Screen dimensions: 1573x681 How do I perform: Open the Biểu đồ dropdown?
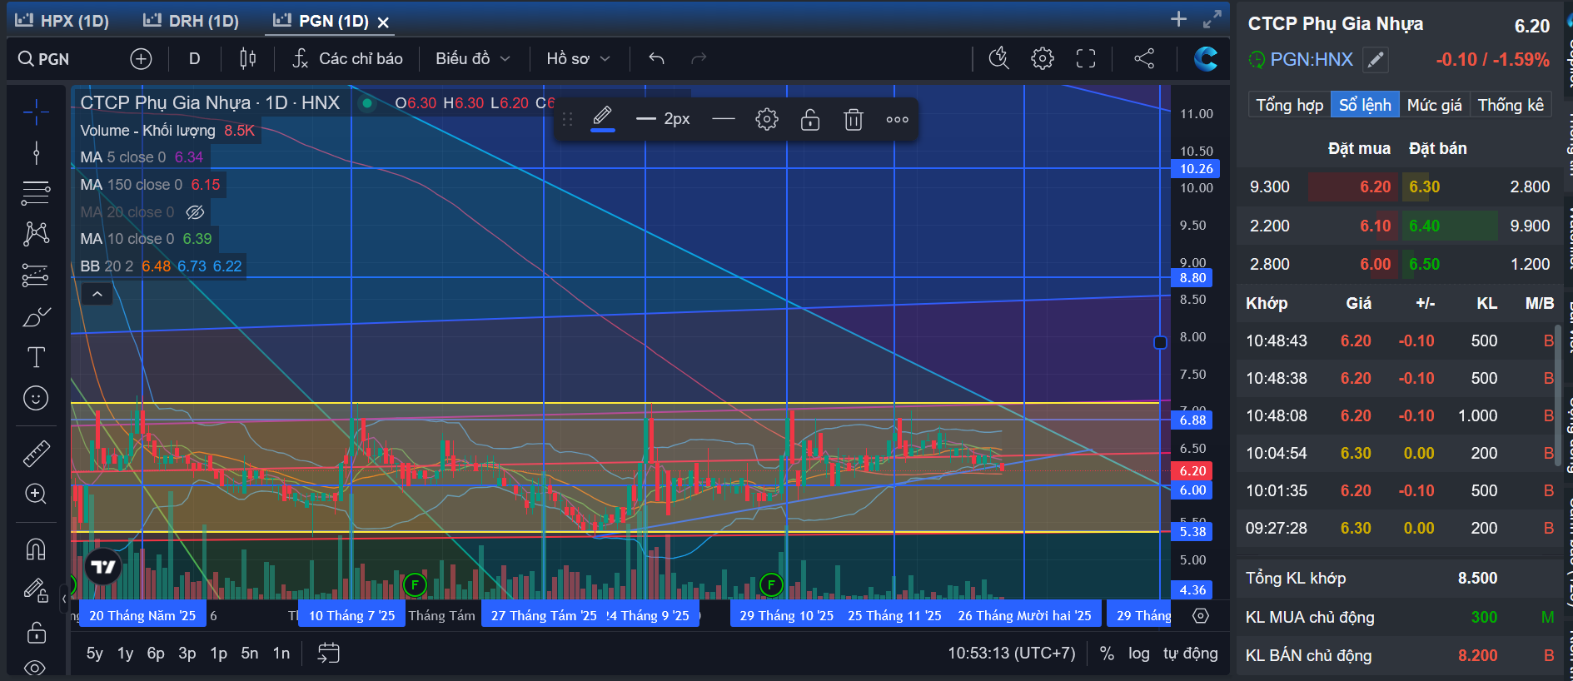point(473,59)
